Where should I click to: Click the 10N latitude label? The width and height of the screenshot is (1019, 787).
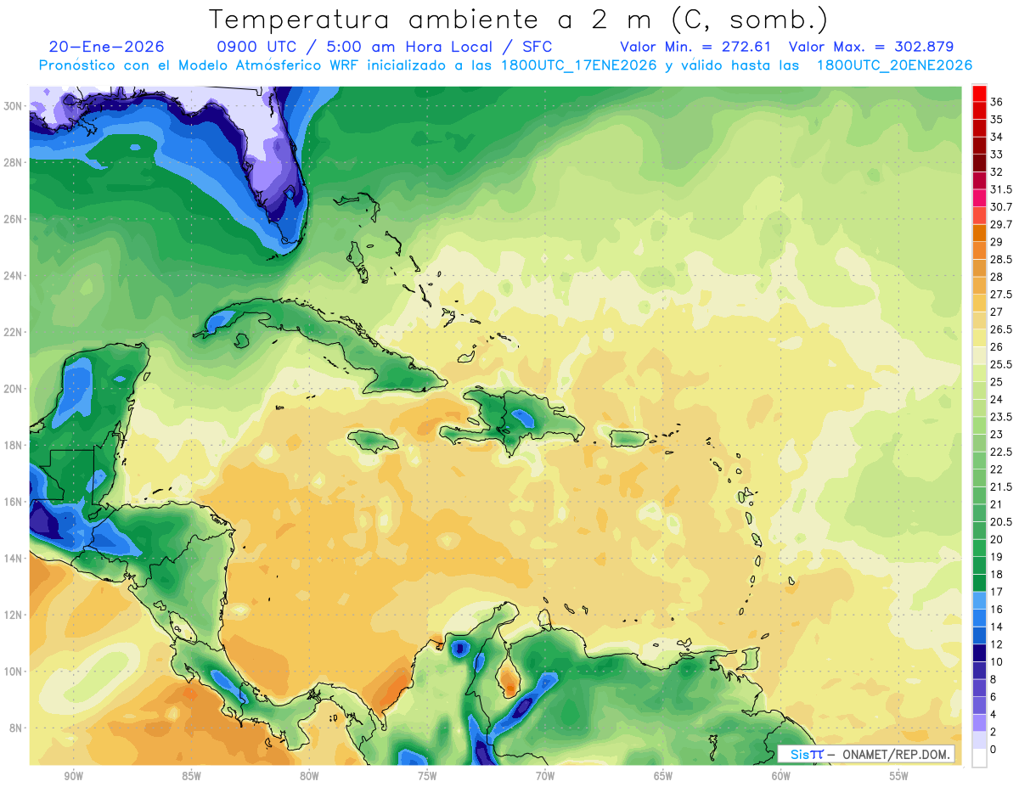[x=13, y=671]
